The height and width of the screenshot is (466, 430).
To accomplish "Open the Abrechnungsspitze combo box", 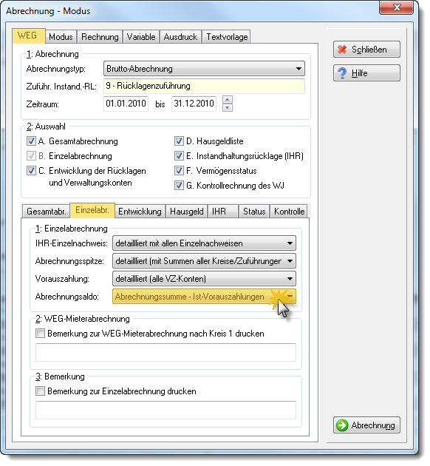I will [204, 261].
